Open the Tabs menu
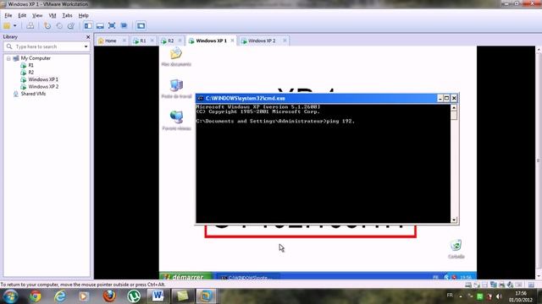 click(x=67, y=15)
